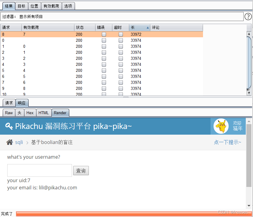Toggle error checkbox for request 3
This screenshot has height=217, width=253.
click(104, 58)
